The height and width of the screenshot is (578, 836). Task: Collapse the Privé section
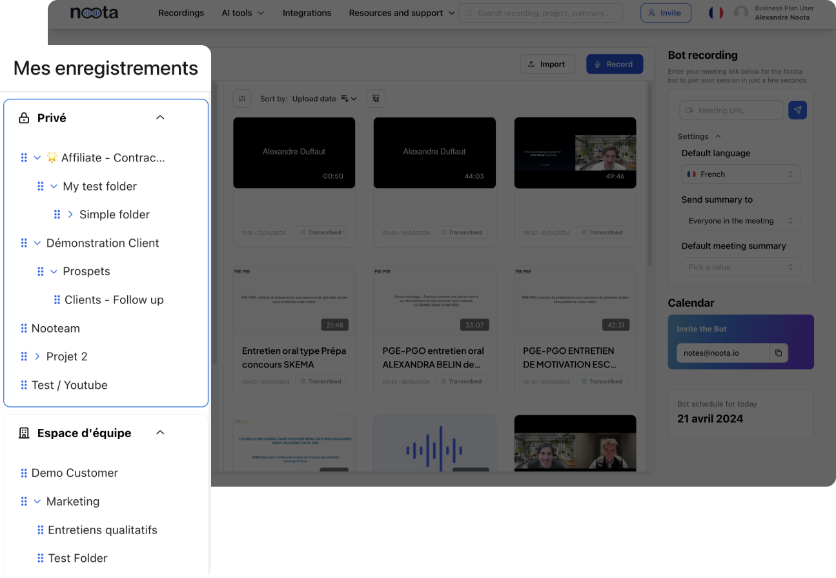coord(160,118)
